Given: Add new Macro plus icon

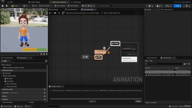Looking at the screenshot, I should 45,96.
